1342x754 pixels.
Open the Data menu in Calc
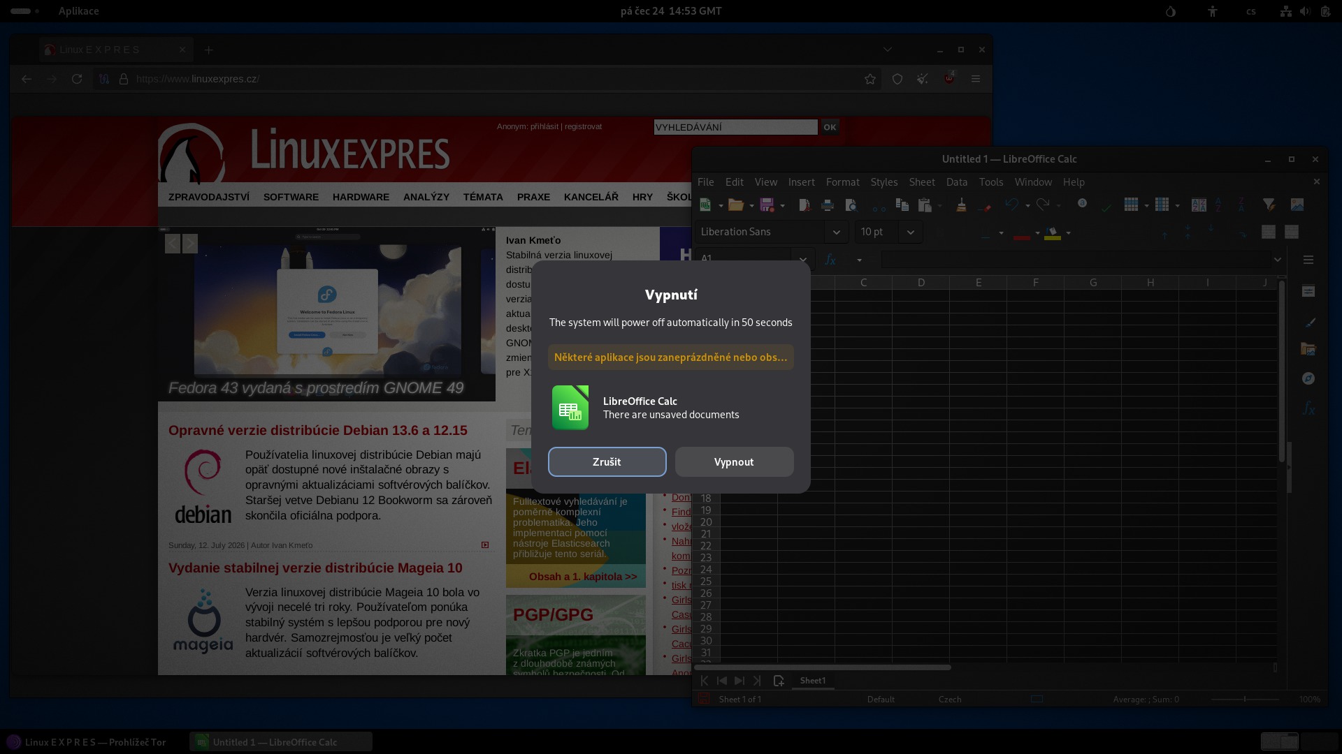956,182
